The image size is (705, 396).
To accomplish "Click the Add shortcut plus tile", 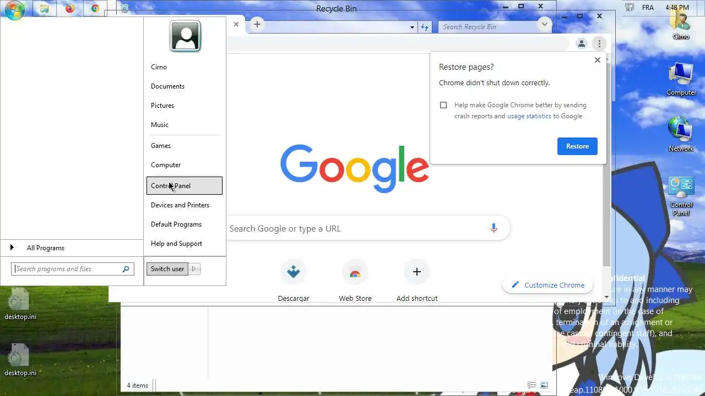I will 417,280.
